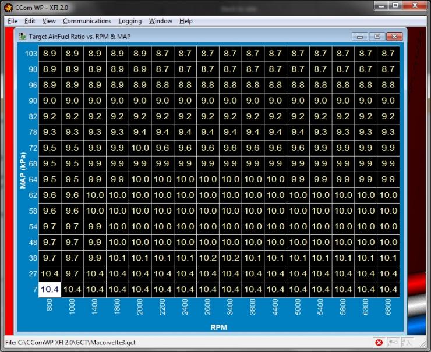Image resolution: width=431 pixels, height=352 pixels.
Task: Select the 9.7 cell at MAP 48, RPM 800
Action: [x=50, y=242]
